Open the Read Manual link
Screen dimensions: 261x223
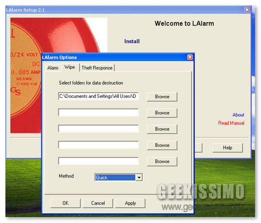pyautogui.click(x=231, y=123)
